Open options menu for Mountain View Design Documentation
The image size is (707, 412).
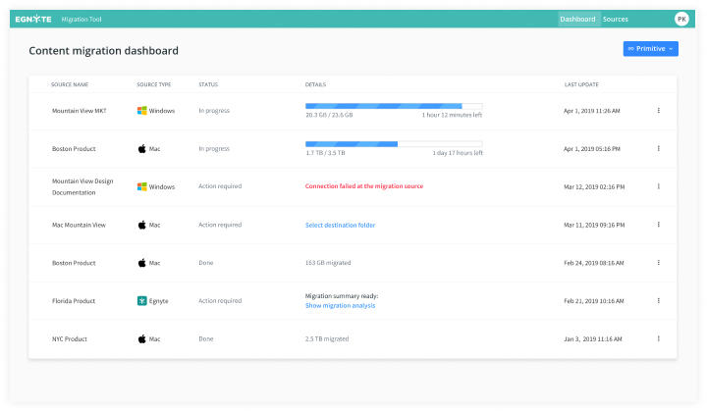[658, 186]
